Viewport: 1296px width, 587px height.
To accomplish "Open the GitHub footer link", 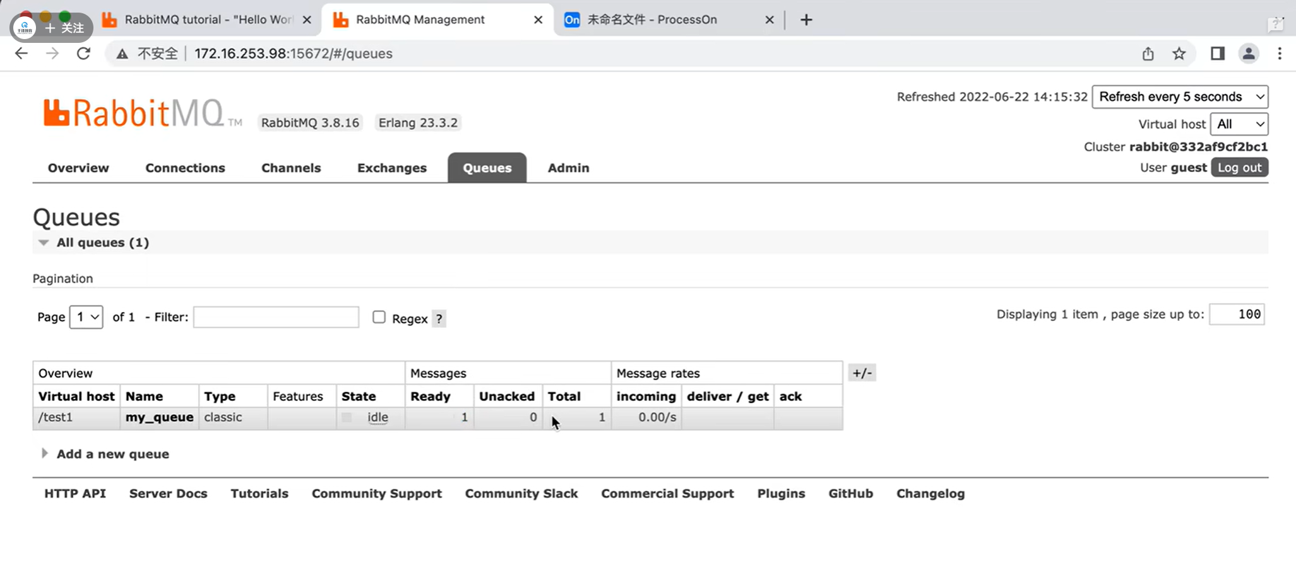I will click(850, 494).
